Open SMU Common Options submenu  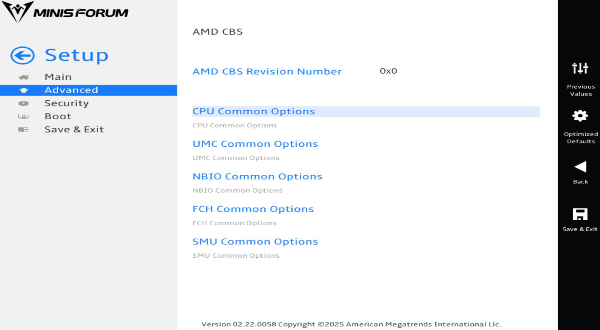(x=255, y=242)
